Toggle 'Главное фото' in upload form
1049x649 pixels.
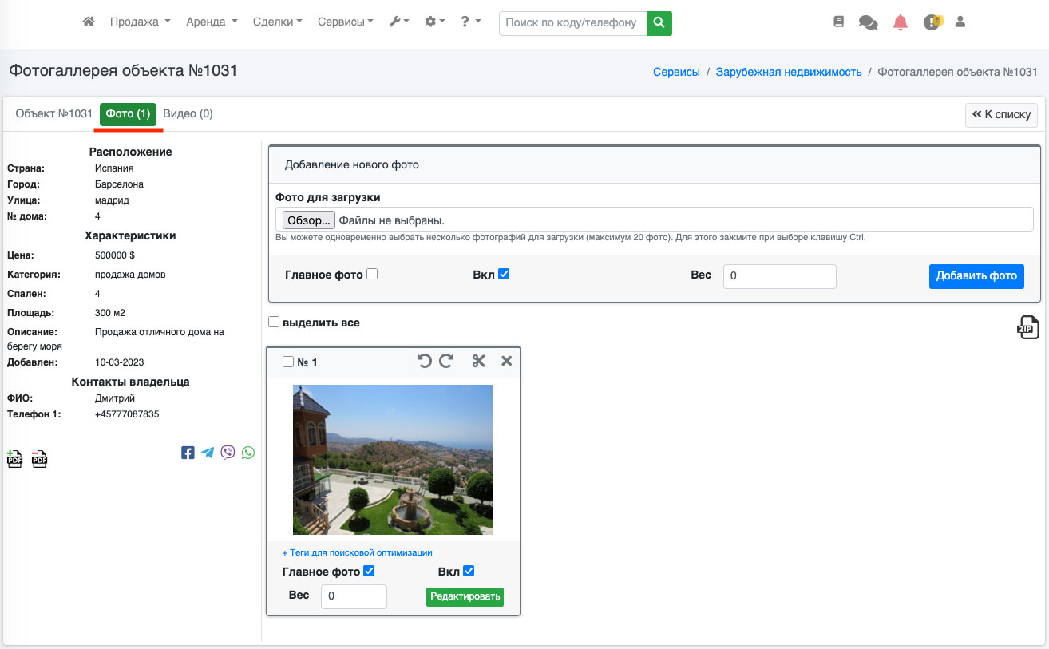[372, 274]
